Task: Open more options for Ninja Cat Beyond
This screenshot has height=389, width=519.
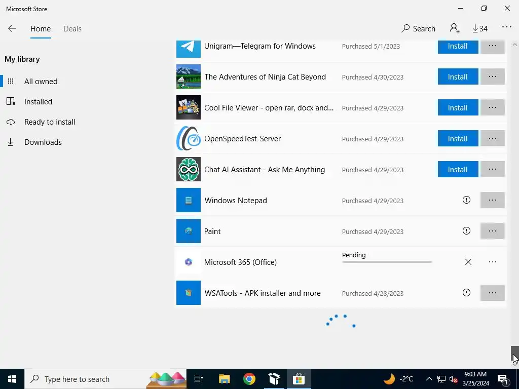Action: tap(493, 77)
